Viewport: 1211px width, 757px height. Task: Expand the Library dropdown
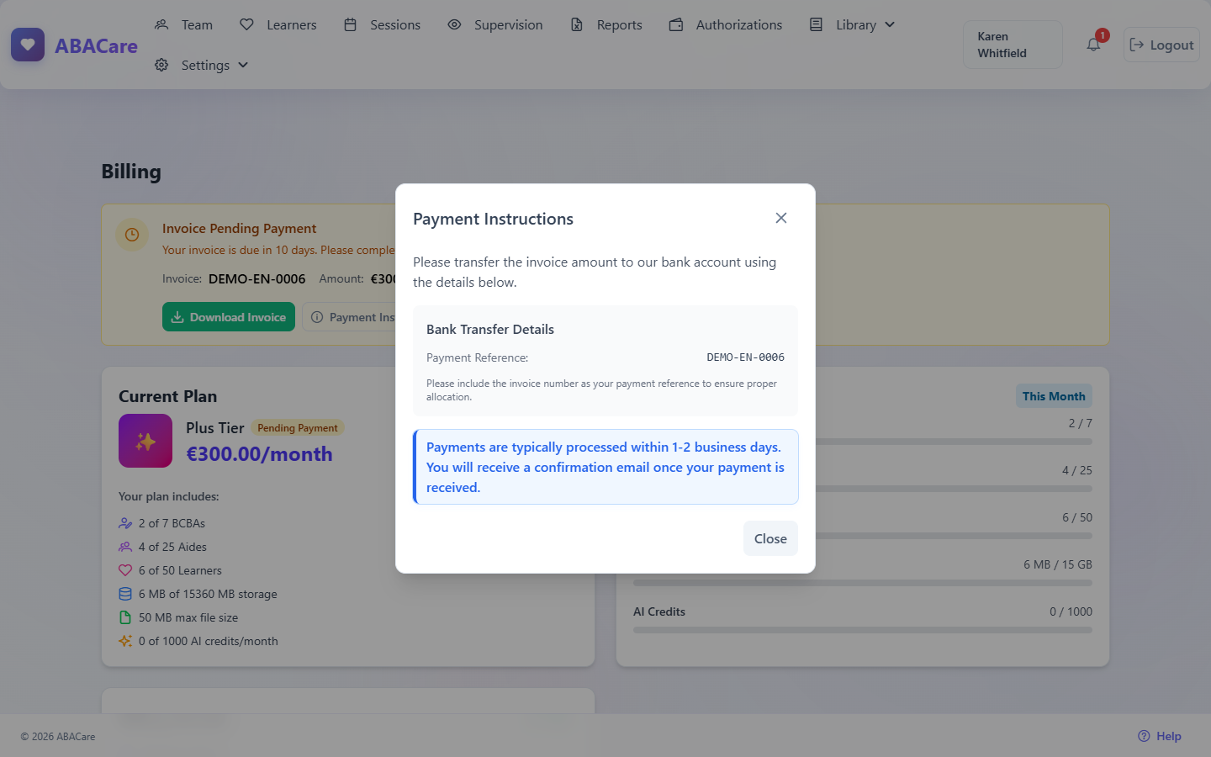coord(853,24)
